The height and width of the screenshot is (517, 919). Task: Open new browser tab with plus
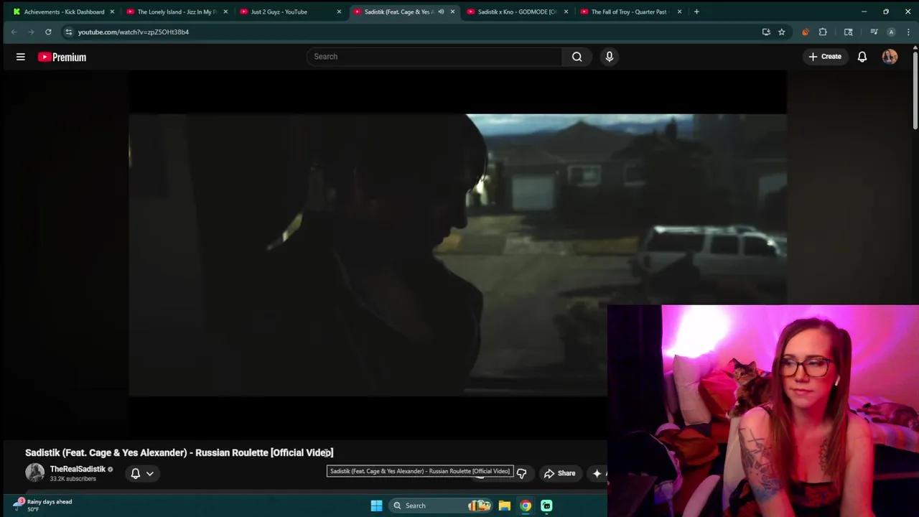tap(696, 11)
